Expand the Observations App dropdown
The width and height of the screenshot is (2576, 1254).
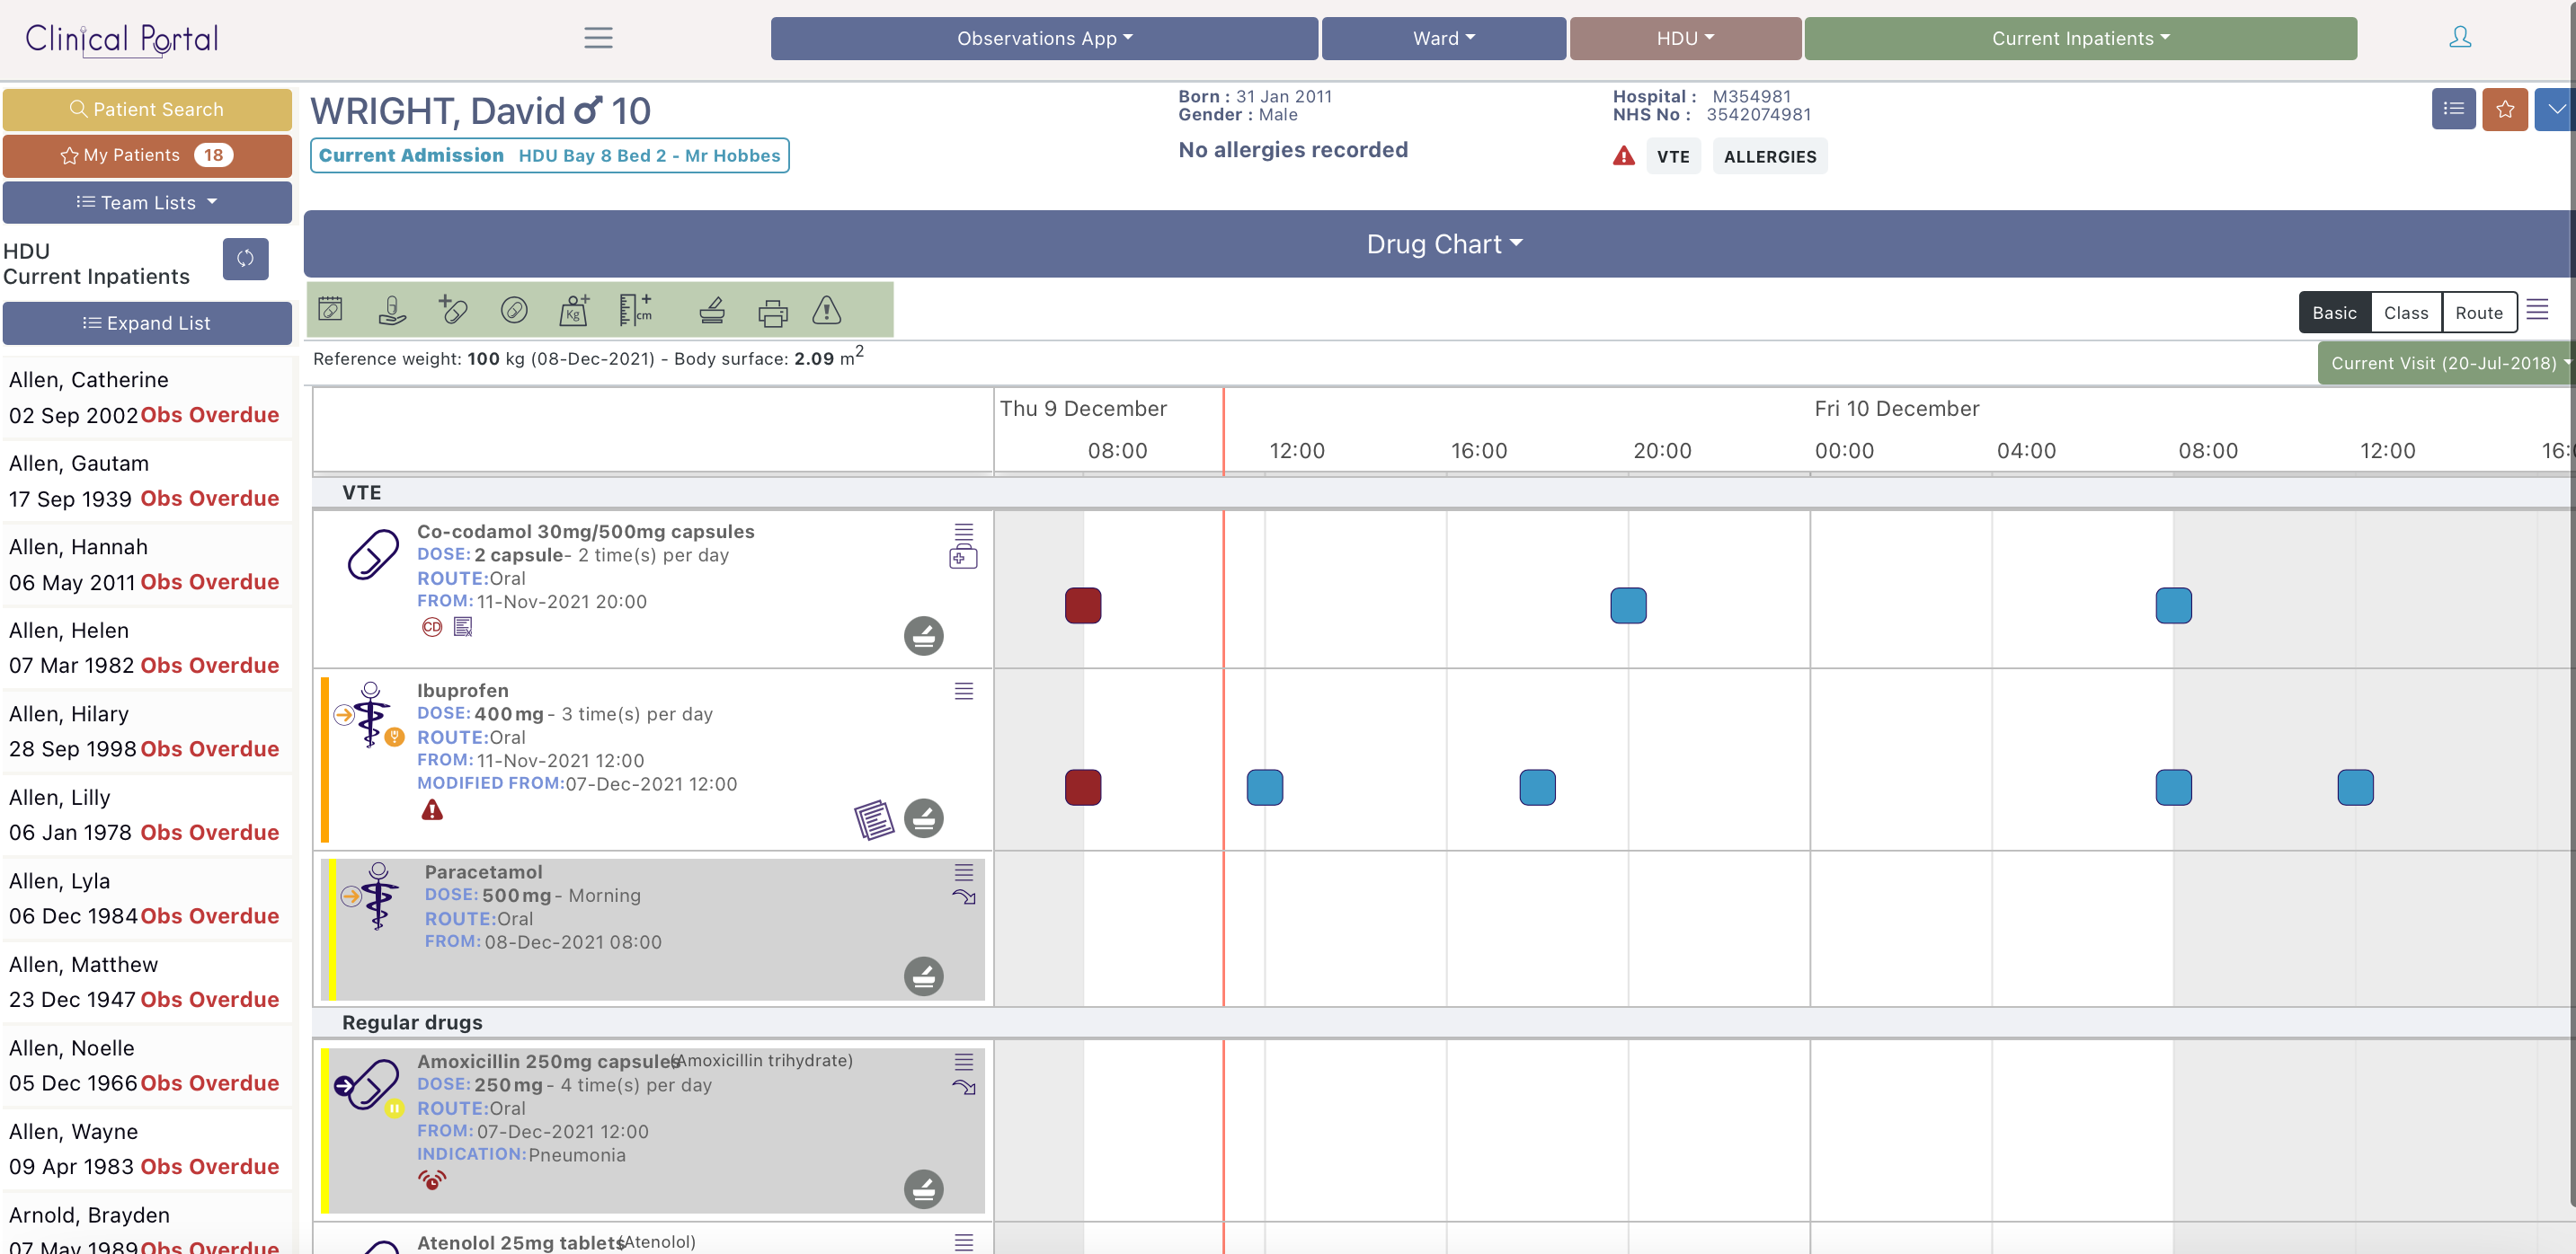1044,39
